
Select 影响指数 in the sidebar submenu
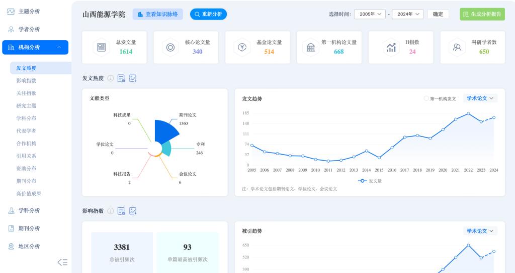point(26,80)
